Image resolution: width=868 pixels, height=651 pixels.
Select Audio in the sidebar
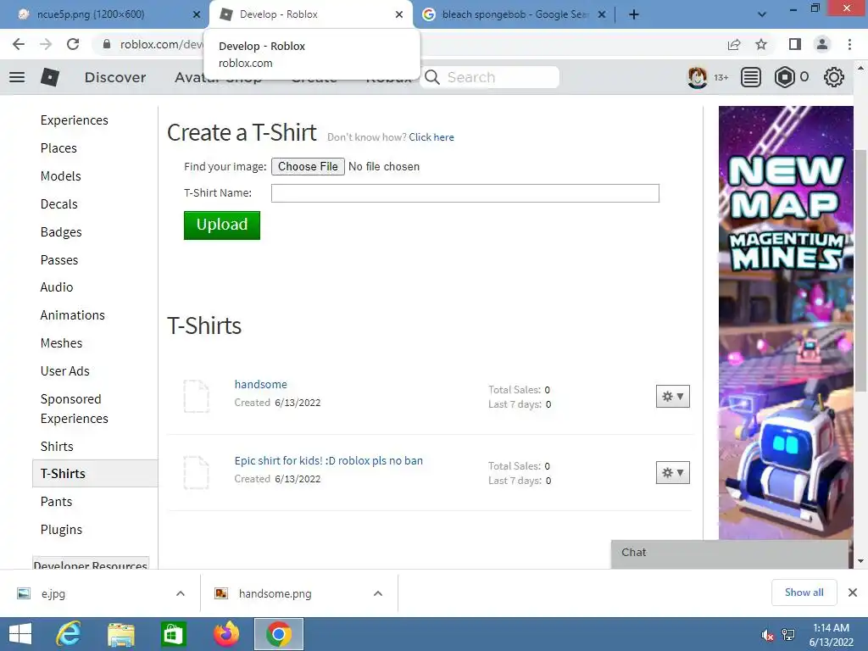(x=57, y=287)
